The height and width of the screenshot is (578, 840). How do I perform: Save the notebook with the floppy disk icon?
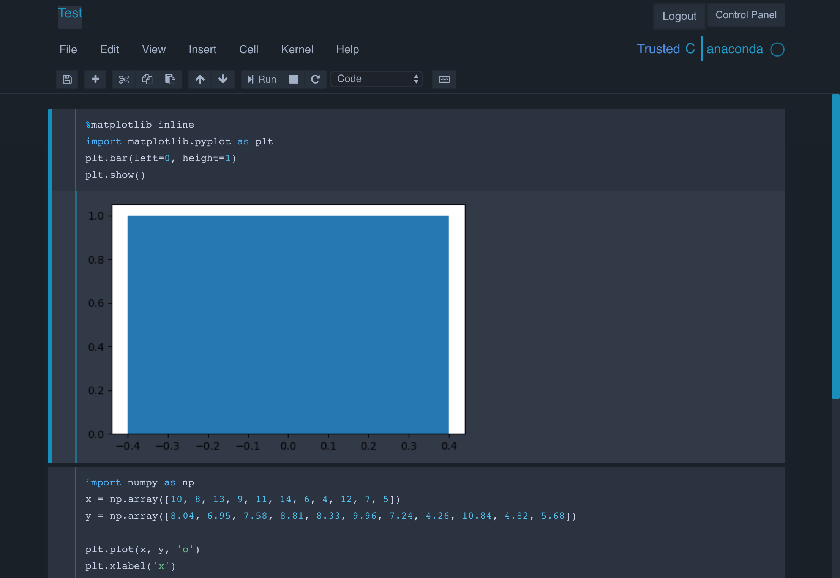[x=67, y=79]
